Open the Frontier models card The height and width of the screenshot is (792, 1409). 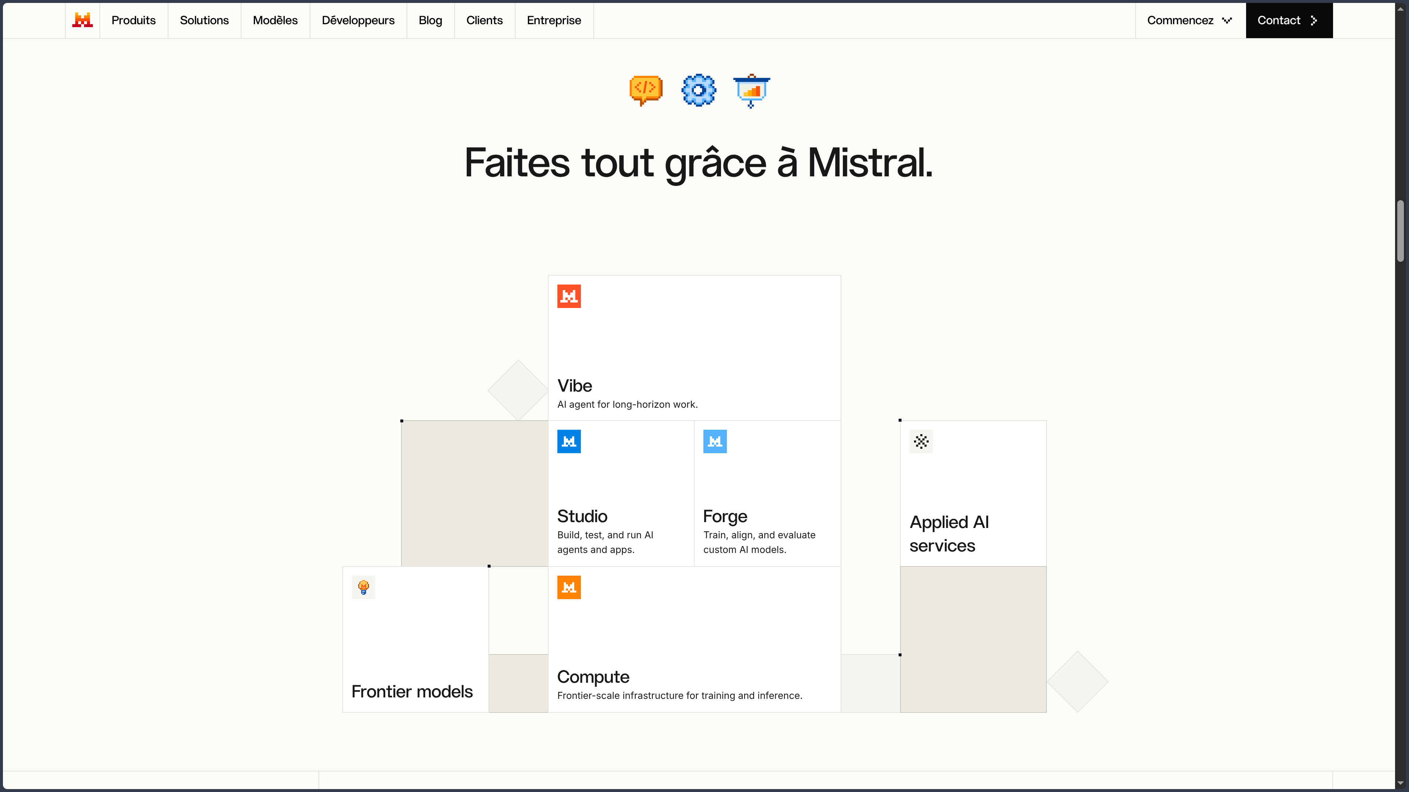coord(415,639)
